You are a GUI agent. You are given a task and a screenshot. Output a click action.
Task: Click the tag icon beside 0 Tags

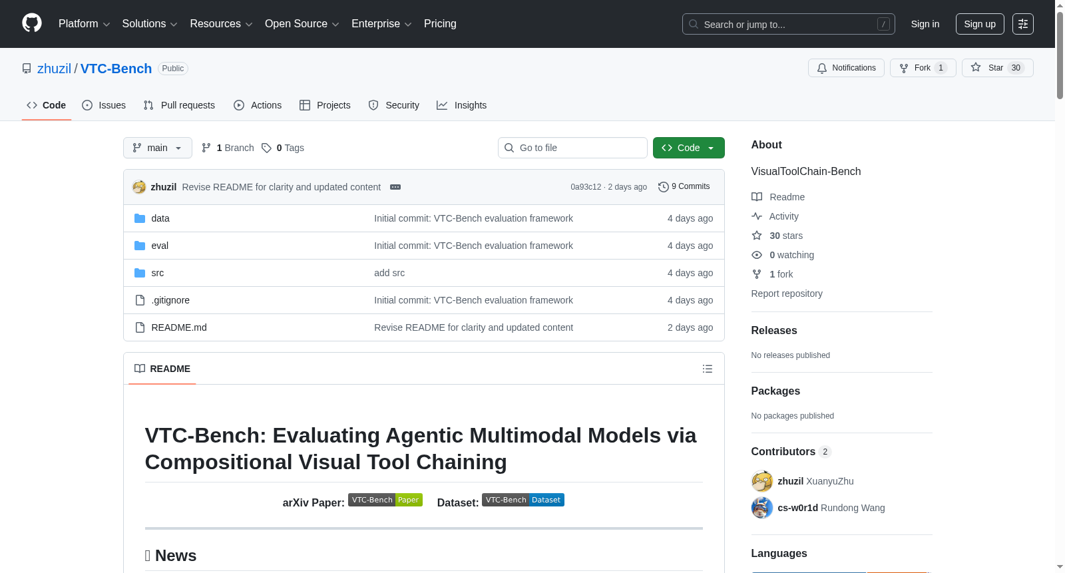[266, 148]
